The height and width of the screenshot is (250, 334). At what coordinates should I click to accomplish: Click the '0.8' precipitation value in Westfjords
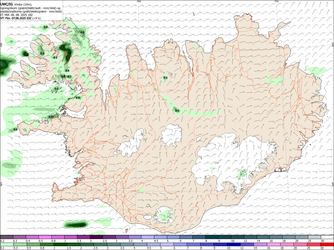click(42, 53)
